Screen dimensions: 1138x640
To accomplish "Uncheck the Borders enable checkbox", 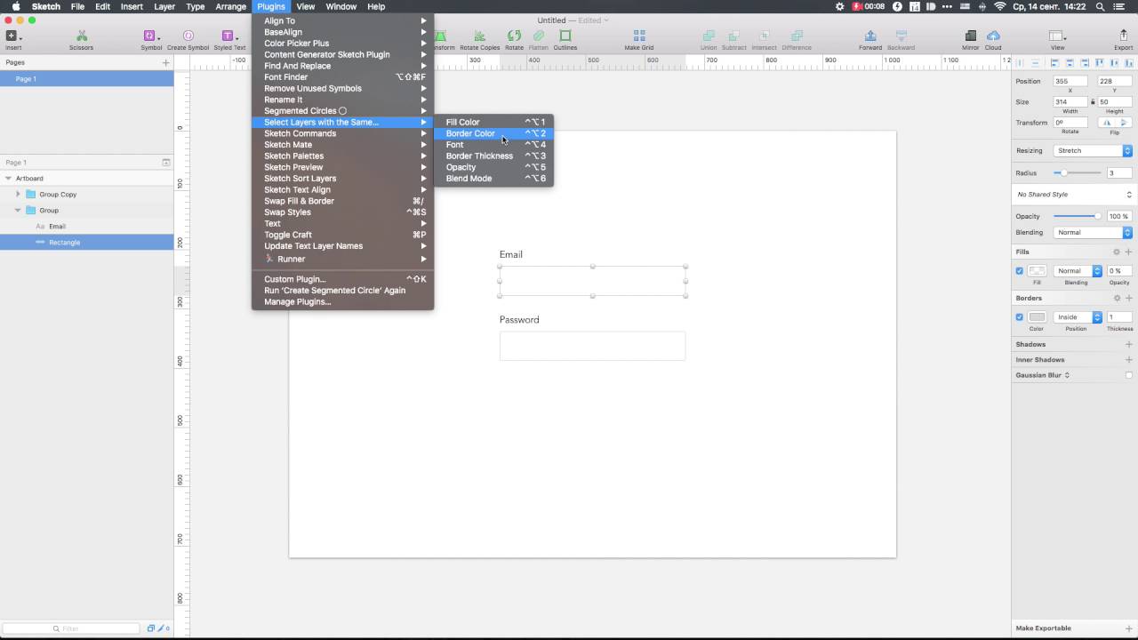I will coord(1020,317).
